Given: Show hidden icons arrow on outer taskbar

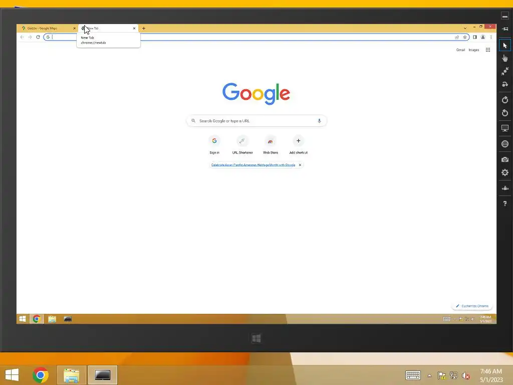Looking at the screenshot, I should (429, 375).
